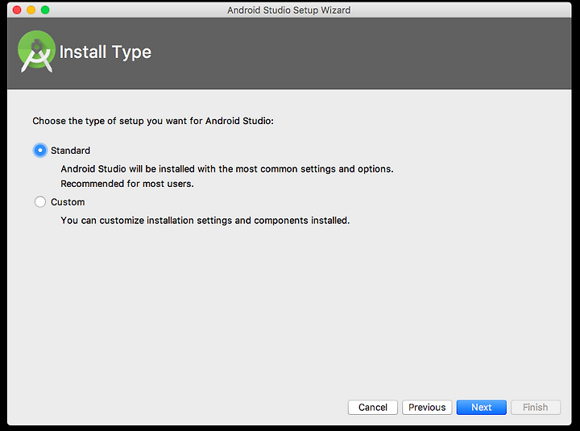The width and height of the screenshot is (580, 431).
Task: Close the Setup Wizard with red button
Action: 17,10
